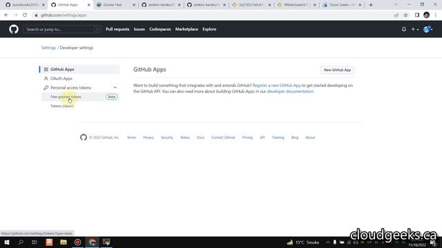Follow the Register a new GitHub App link
442x248 pixels.
[276, 85]
